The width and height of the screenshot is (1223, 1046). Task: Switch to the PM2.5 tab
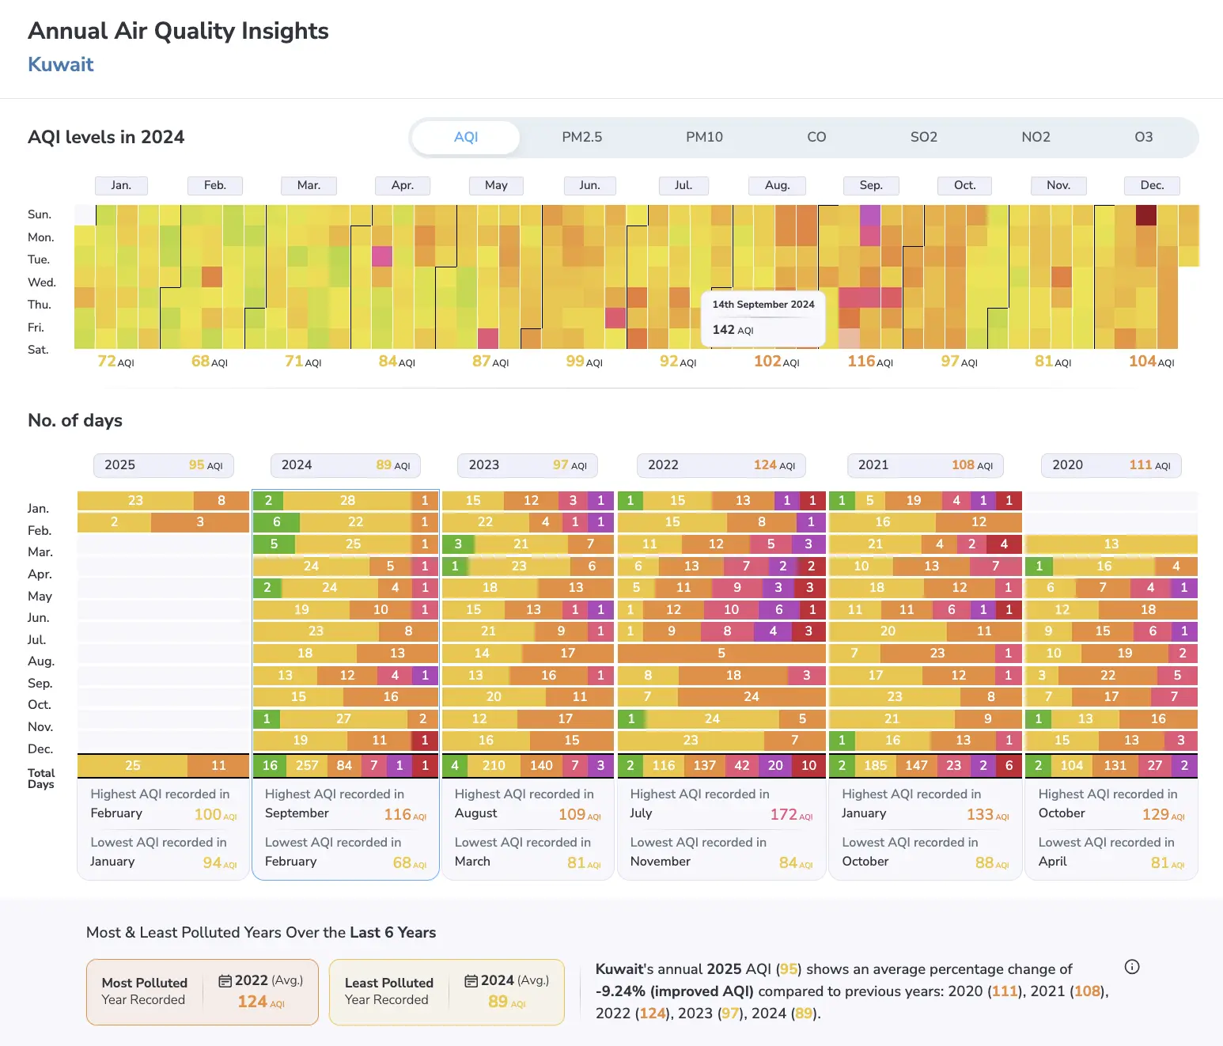click(x=581, y=137)
